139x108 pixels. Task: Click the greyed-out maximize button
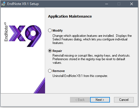119,4
